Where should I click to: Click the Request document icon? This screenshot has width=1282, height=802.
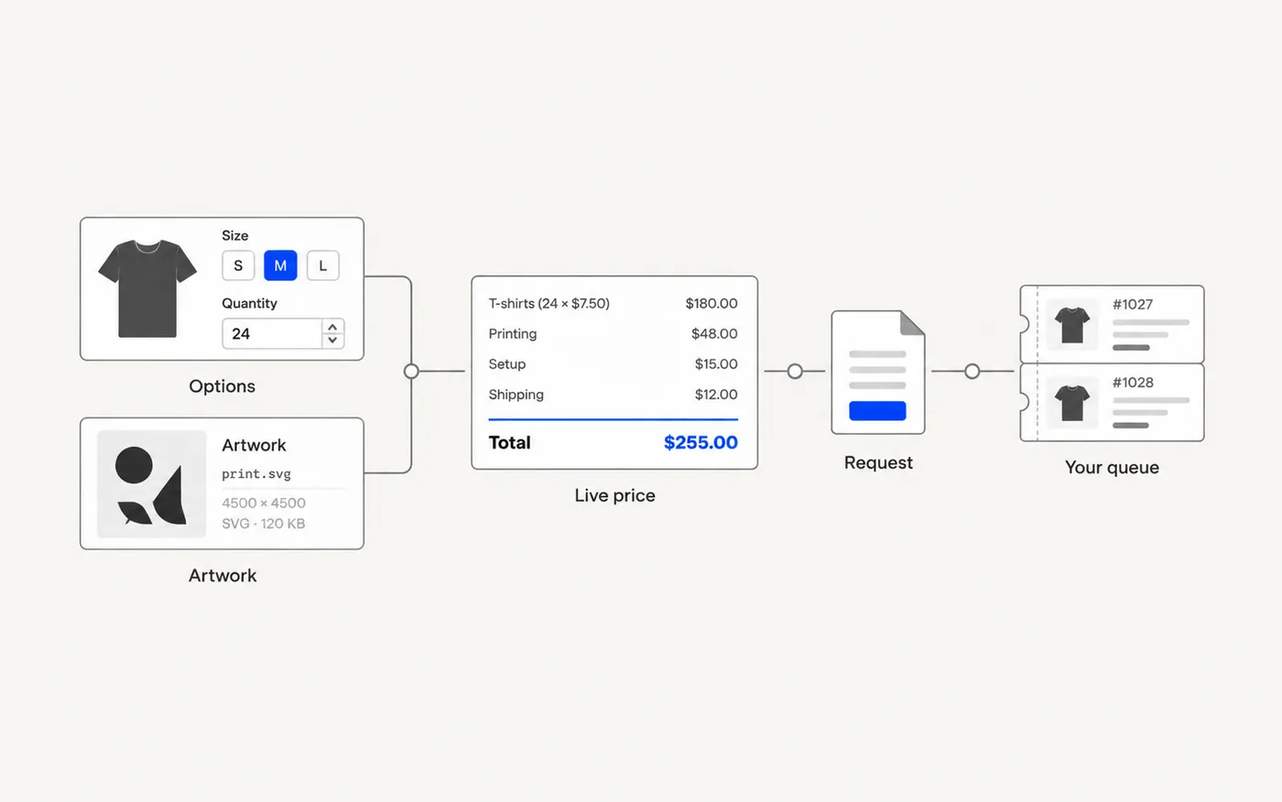[878, 373]
